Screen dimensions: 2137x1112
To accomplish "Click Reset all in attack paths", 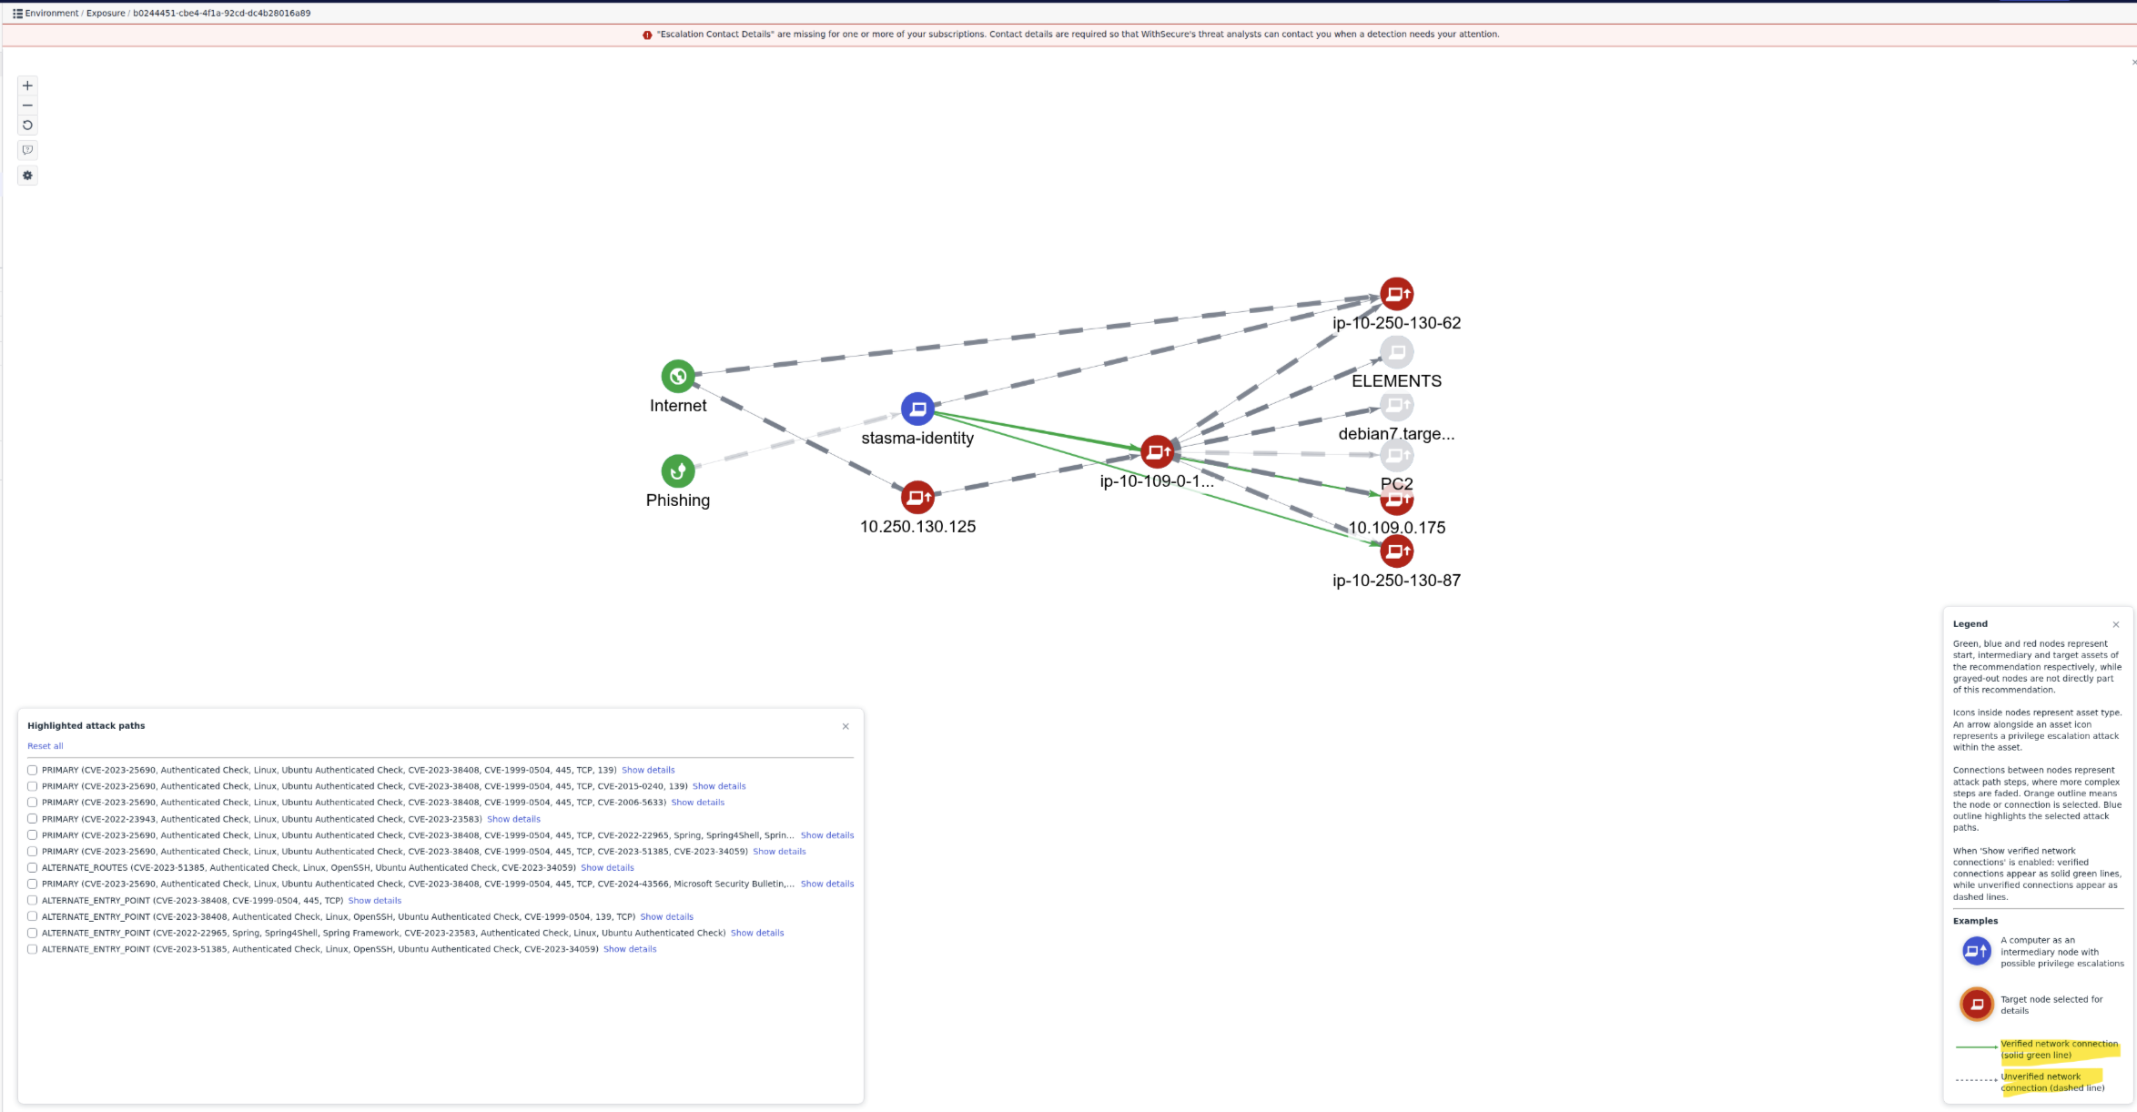I will point(46,746).
